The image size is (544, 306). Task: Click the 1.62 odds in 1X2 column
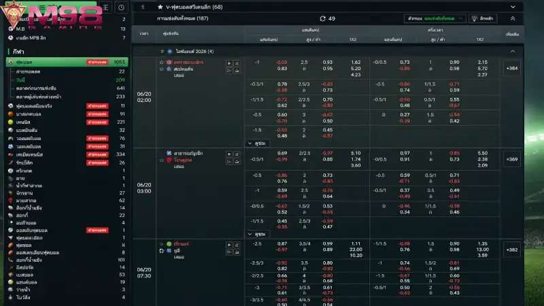coord(356,63)
